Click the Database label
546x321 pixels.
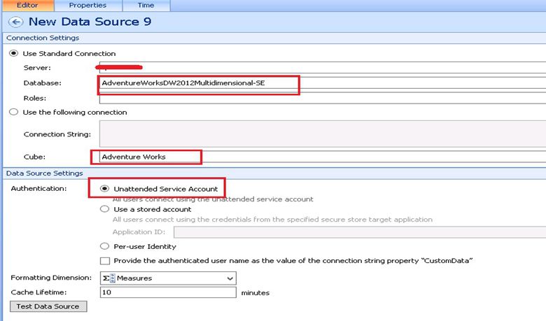coord(42,83)
